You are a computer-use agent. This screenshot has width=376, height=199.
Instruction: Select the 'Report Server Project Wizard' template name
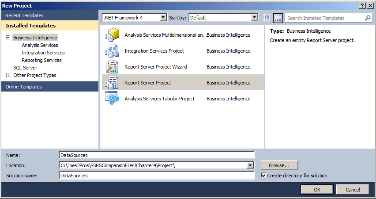pyautogui.click(x=155, y=67)
